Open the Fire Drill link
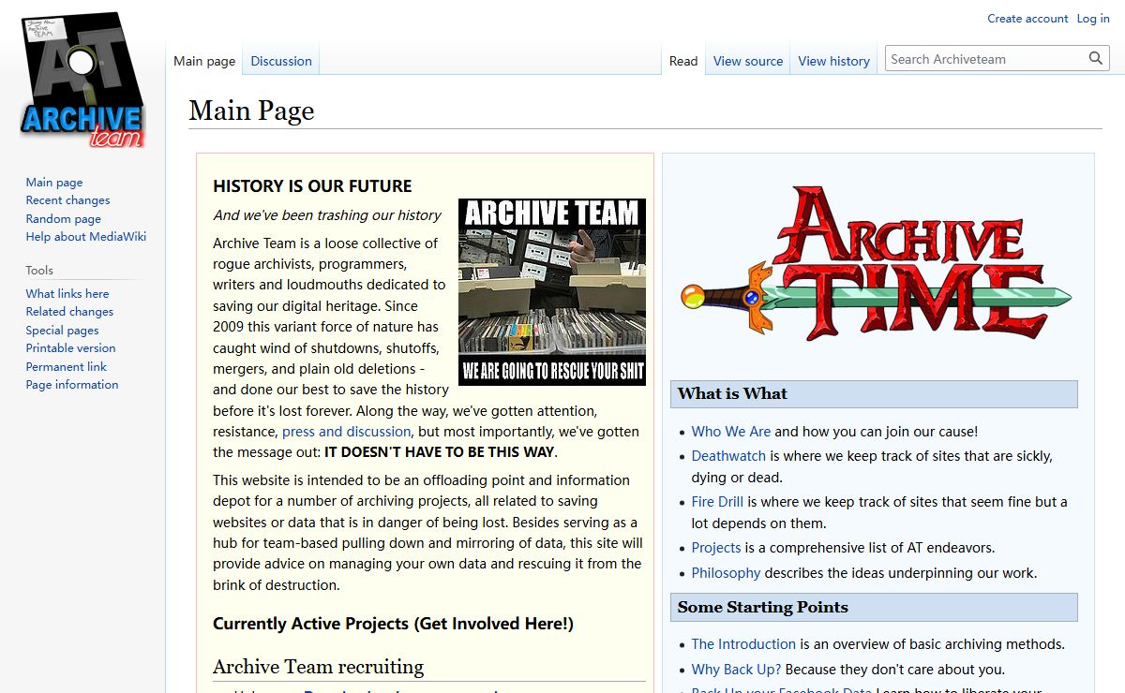 [717, 502]
